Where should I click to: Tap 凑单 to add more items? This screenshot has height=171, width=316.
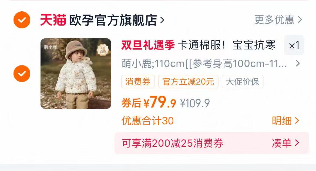tap(285, 143)
